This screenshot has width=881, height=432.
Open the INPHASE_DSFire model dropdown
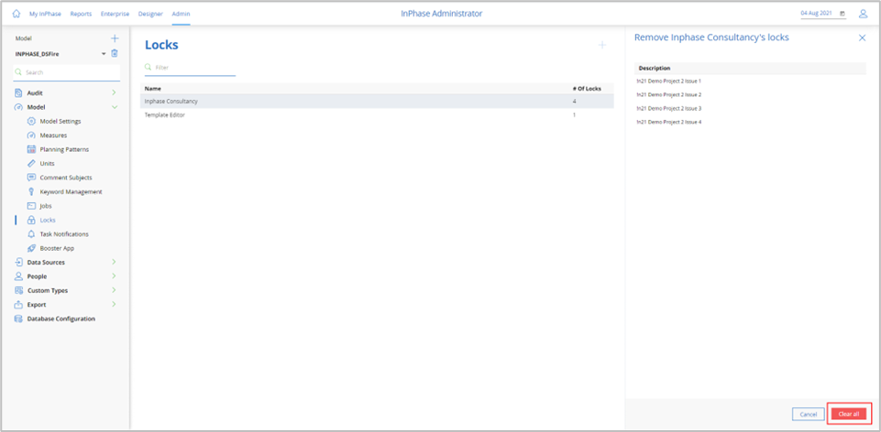coord(104,54)
